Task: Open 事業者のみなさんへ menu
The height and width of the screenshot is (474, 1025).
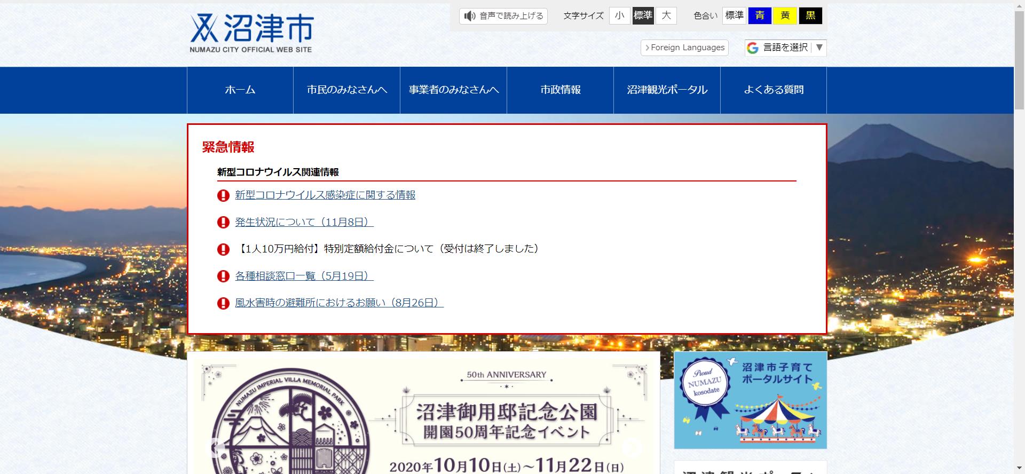Action: (x=454, y=90)
